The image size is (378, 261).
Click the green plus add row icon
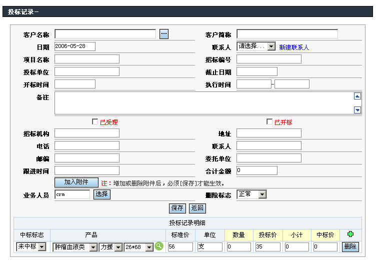click(x=350, y=234)
